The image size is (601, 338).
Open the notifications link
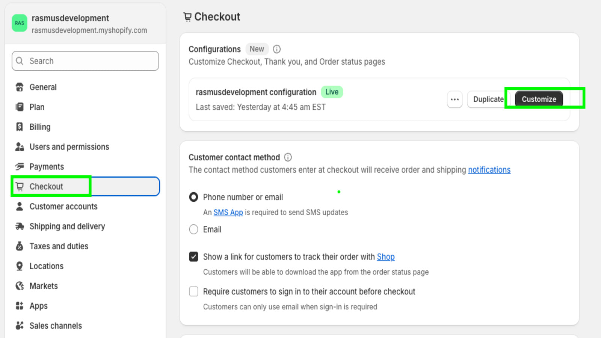point(489,170)
